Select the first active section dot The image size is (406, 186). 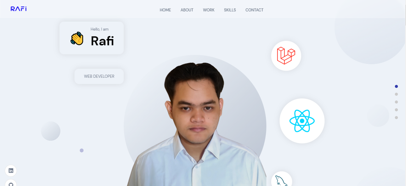(396, 86)
